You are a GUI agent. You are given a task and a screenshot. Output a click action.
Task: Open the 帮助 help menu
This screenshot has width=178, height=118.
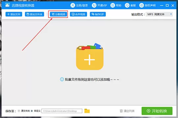[x=116, y=5]
